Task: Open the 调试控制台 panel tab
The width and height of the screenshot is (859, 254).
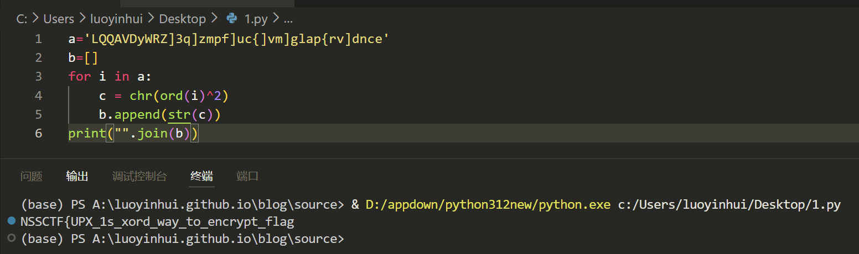Action: point(139,176)
